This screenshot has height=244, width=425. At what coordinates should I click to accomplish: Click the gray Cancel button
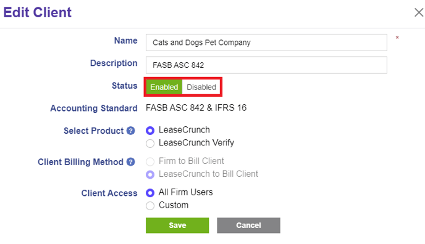tap(248, 226)
